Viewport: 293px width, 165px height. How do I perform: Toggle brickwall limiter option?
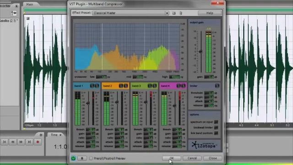tap(216, 127)
